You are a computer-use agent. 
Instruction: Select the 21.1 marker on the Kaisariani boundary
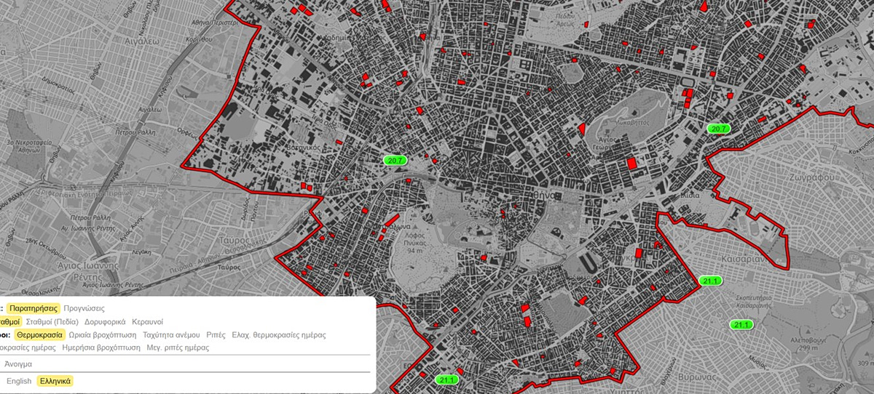[x=711, y=281]
